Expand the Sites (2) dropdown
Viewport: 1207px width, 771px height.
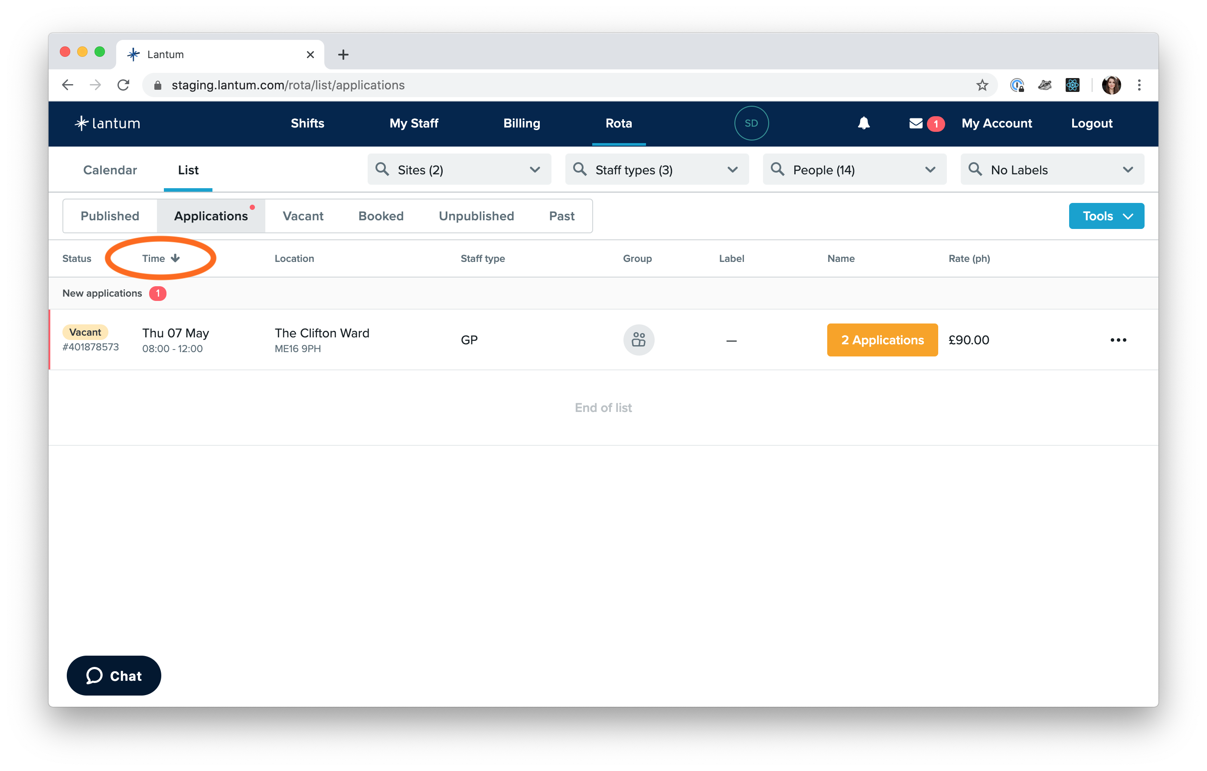point(459,170)
